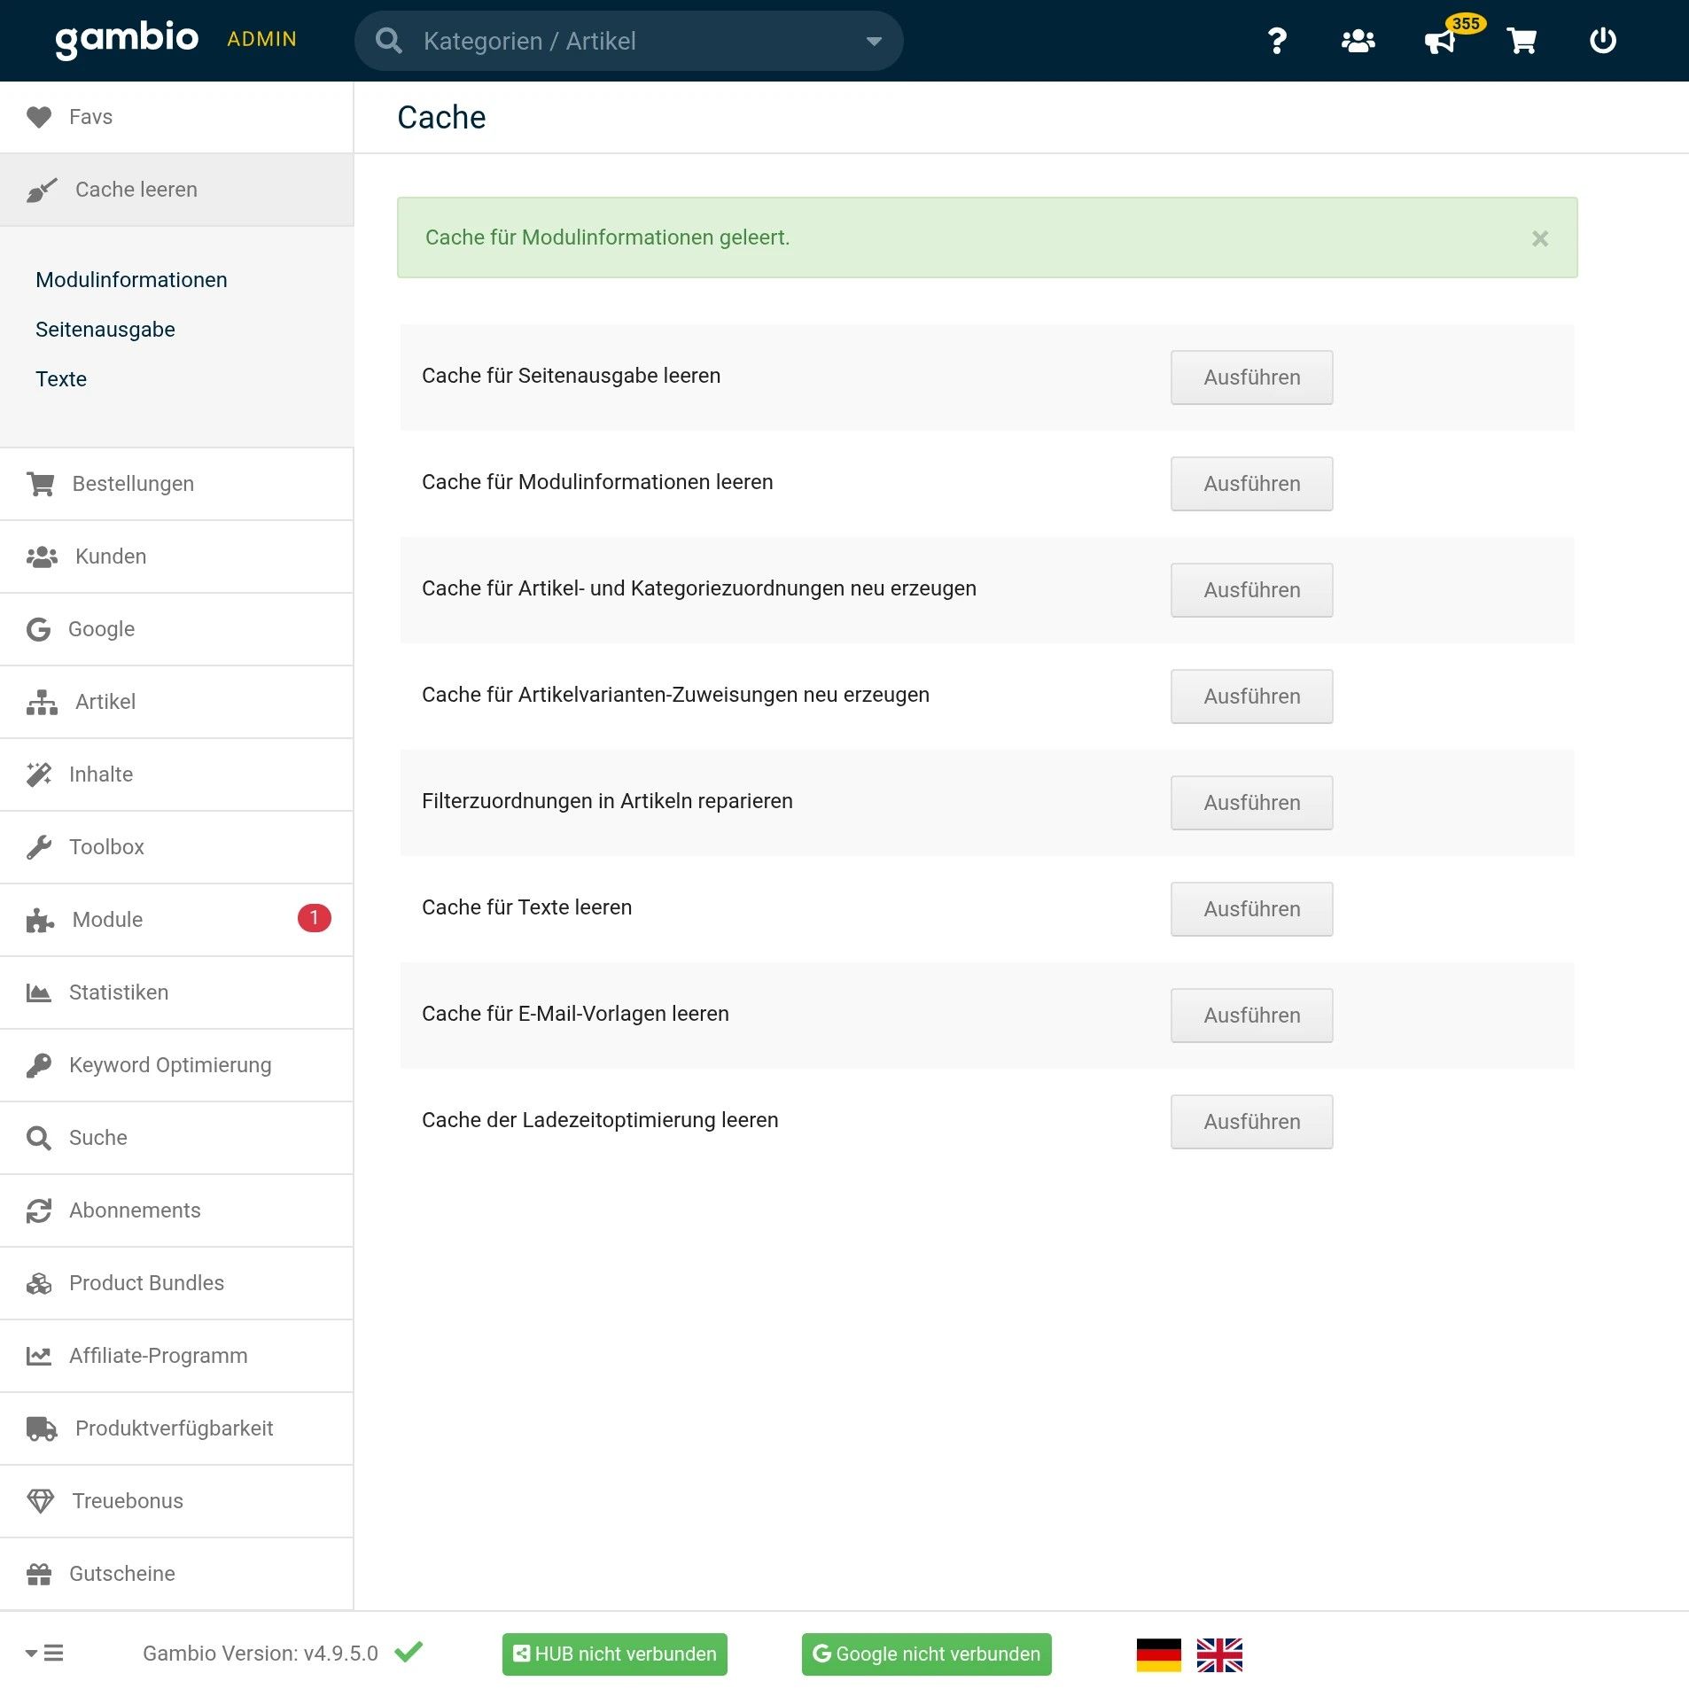Expand the Cache leeren sidebar section
This screenshot has height=1689, width=1689.
(x=136, y=190)
